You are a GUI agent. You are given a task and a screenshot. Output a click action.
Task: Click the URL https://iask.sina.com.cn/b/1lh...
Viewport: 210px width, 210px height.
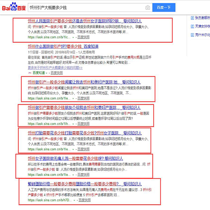pyautogui.click(x=49, y=124)
